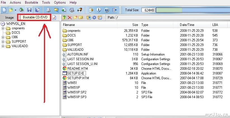Click the Make CD/DVD Image drive icon
The image size is (230, 118).
coord(48,10)
